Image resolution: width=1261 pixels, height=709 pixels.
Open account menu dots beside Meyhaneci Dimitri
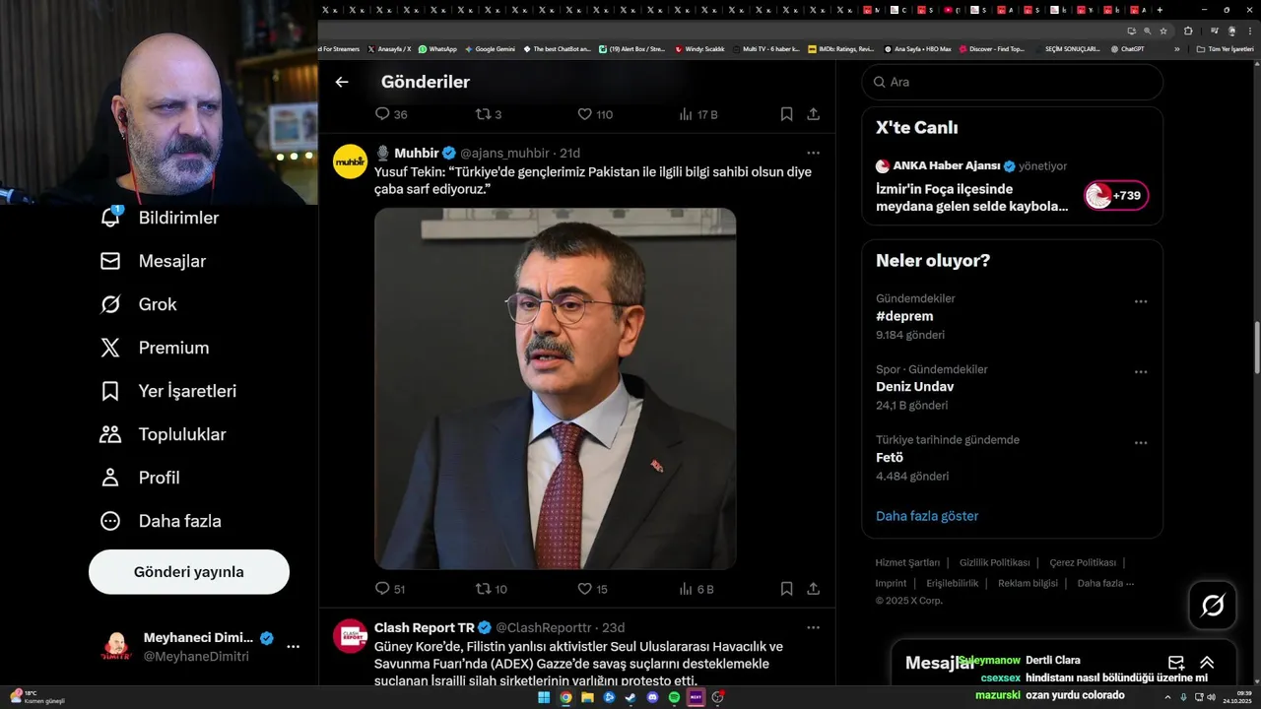click(x=293, y=647)
